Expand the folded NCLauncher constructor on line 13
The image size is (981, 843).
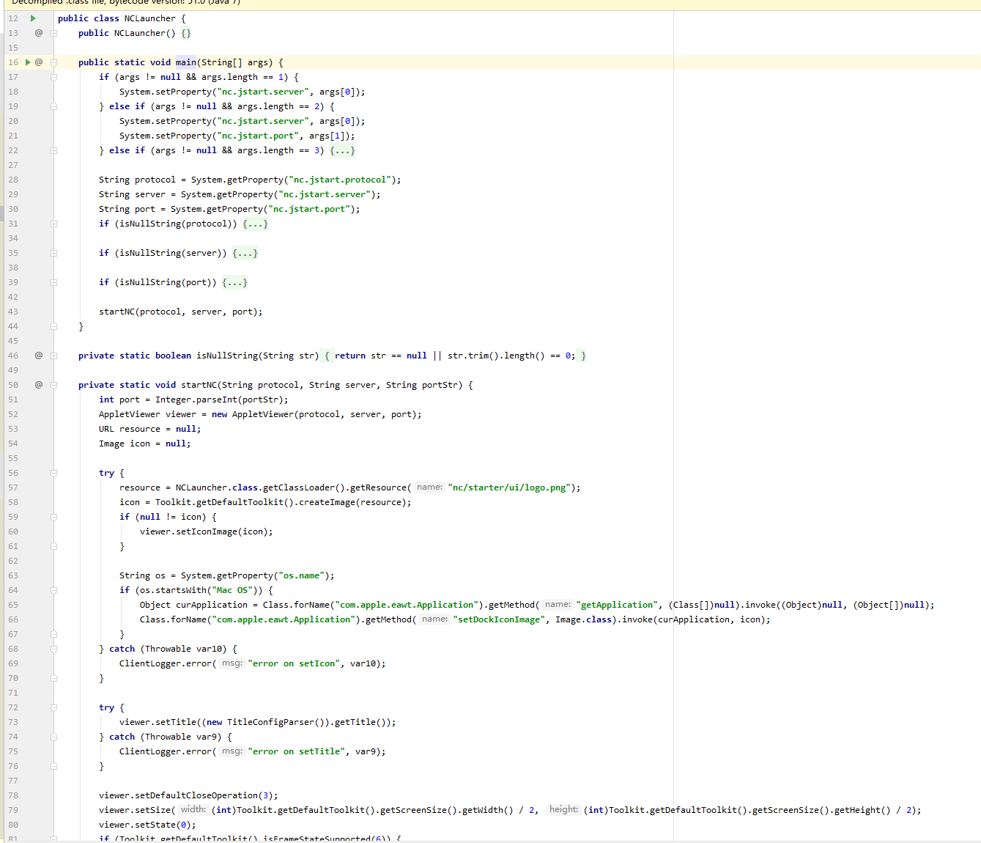click(x=53, y=33)
